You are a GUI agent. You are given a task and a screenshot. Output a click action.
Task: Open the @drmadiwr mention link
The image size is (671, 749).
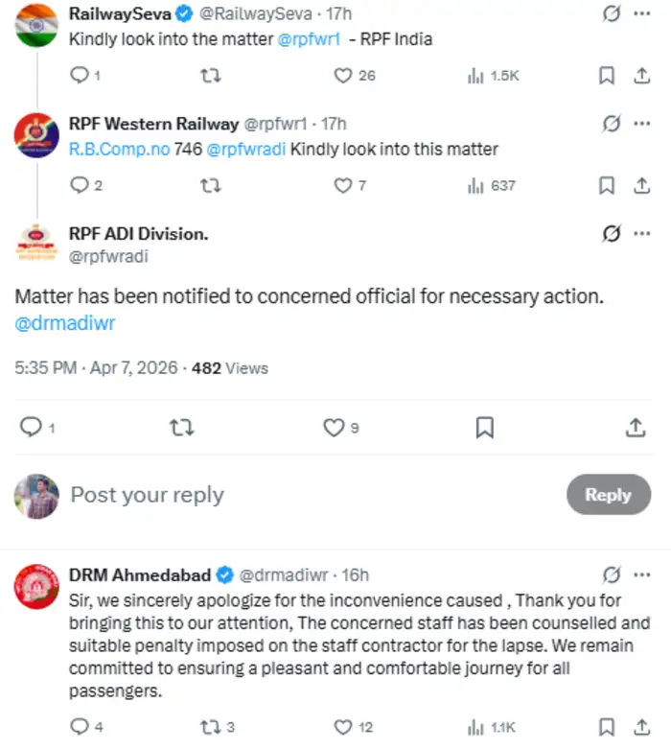click(65, 323)
